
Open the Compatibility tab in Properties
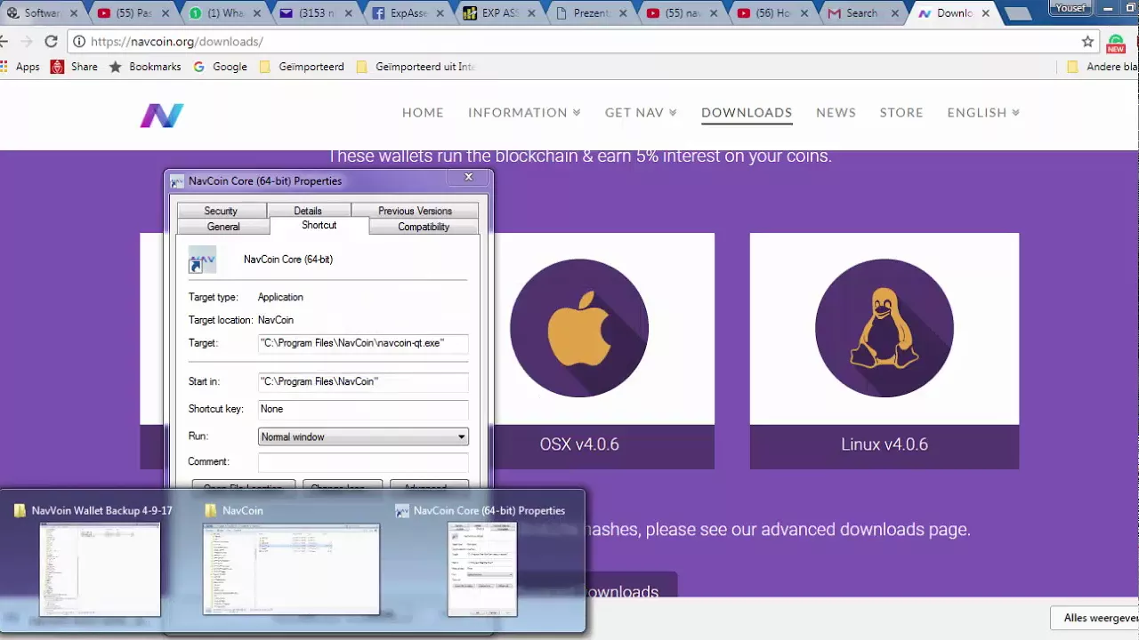coord(424,227)
